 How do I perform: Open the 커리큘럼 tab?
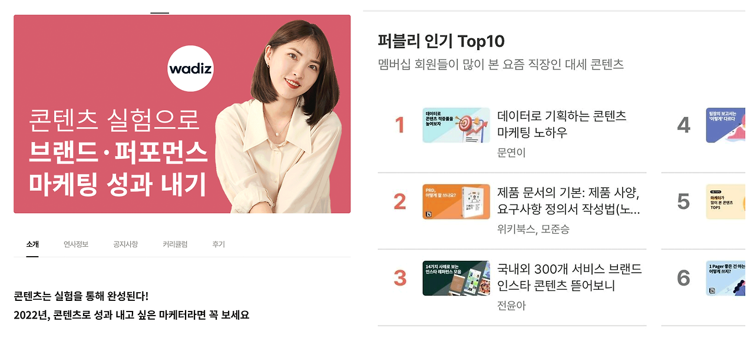[175, 244]
